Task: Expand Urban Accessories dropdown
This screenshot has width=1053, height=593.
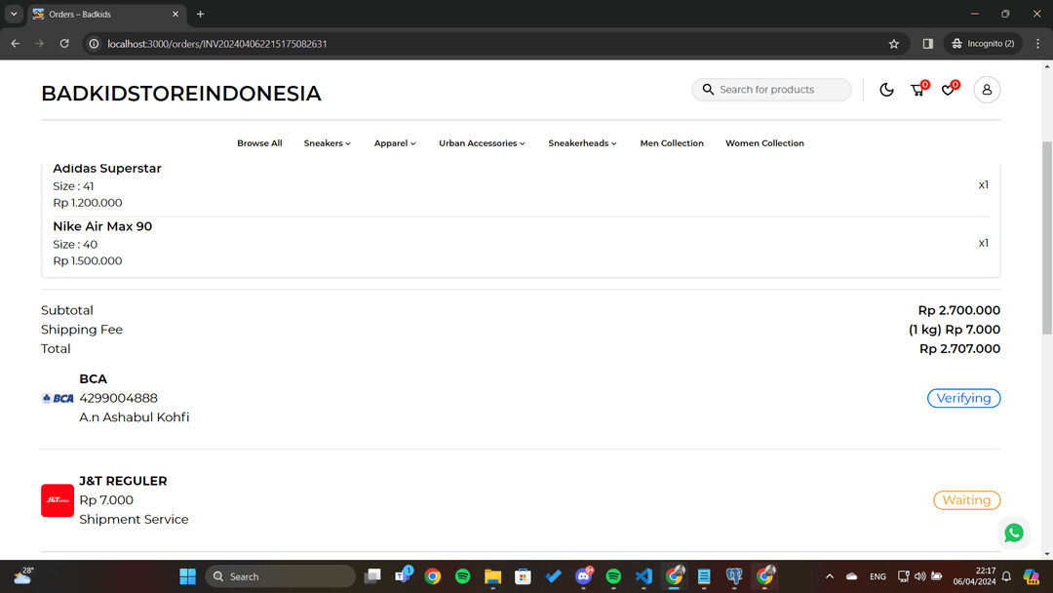Action: (x=482, y=143)
